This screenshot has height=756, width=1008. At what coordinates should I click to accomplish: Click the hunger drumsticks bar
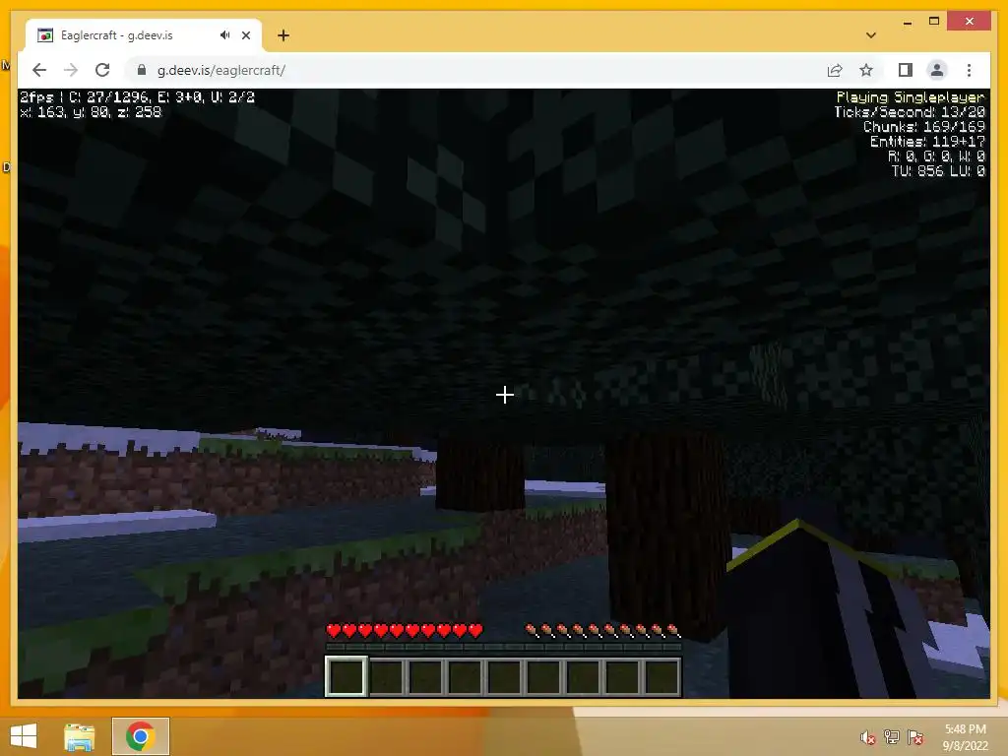coord(602,631)
